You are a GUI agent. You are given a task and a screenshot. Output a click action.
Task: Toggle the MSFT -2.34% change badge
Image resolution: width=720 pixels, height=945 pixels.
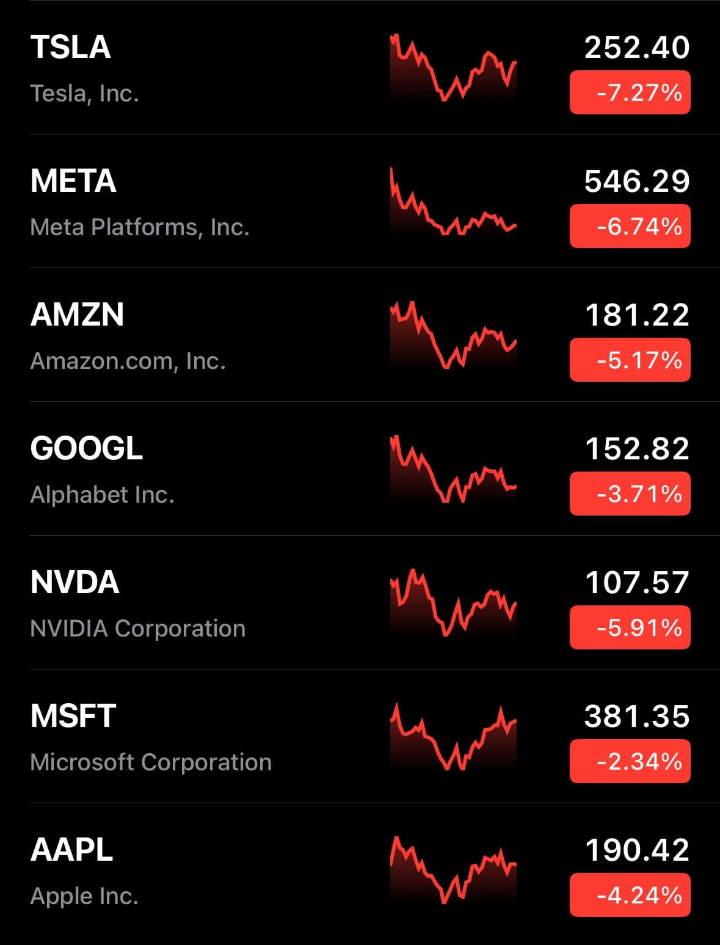[630, 761]
